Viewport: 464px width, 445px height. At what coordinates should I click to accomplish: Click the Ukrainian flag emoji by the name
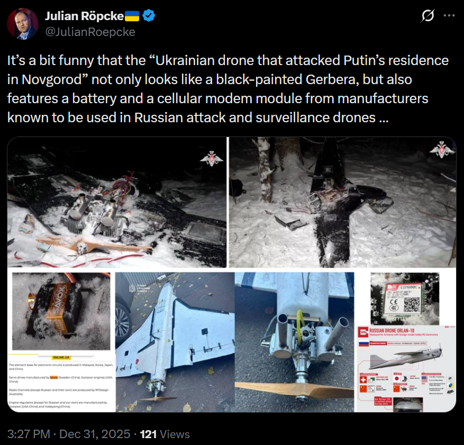click(x=132, y=16)
